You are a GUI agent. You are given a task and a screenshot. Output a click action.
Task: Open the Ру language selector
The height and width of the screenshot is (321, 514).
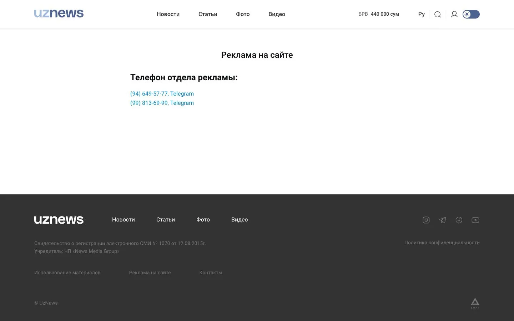[x=422, y=14]
